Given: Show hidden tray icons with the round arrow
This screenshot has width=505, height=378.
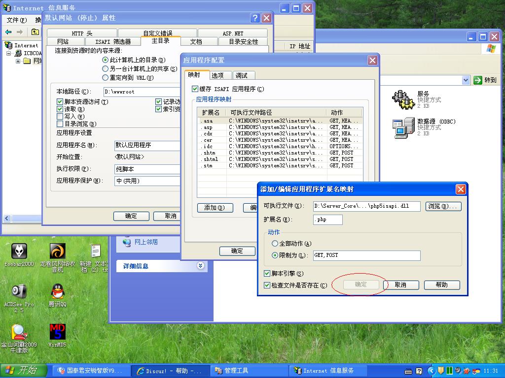Looking at the screenshot, I should tap(432, 371).
